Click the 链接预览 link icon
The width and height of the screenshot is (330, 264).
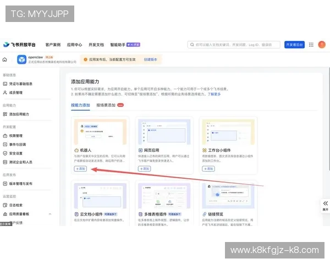205,215
